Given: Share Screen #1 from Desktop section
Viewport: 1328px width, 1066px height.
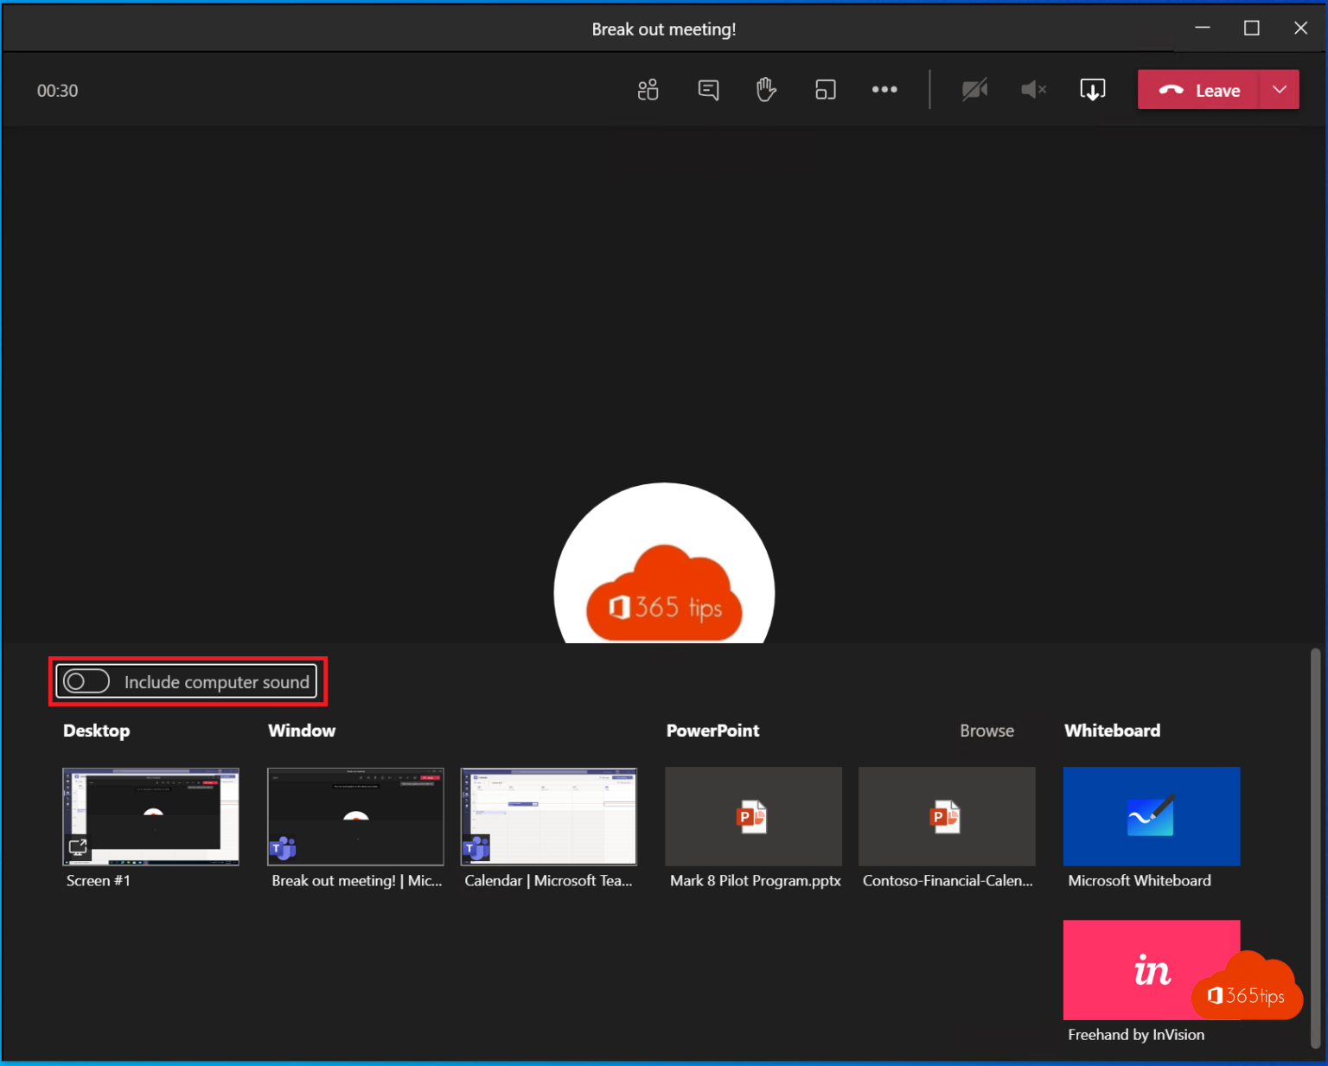Looking at the screenshot, I should pos(150,816).
